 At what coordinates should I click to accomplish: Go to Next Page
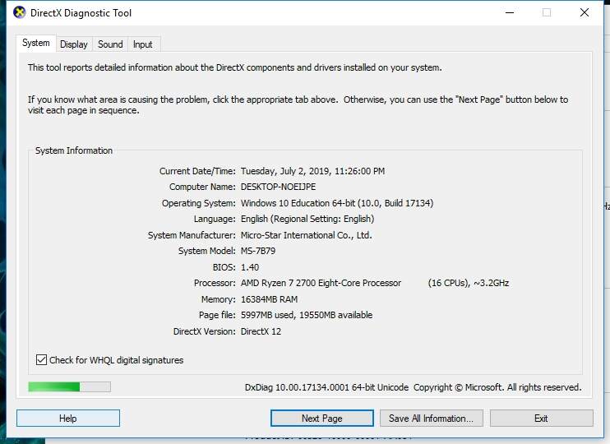coord(322,419)
